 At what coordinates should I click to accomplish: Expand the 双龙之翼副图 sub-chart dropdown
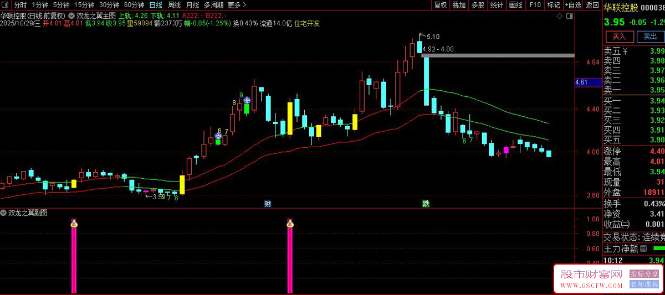click(4, 213)
